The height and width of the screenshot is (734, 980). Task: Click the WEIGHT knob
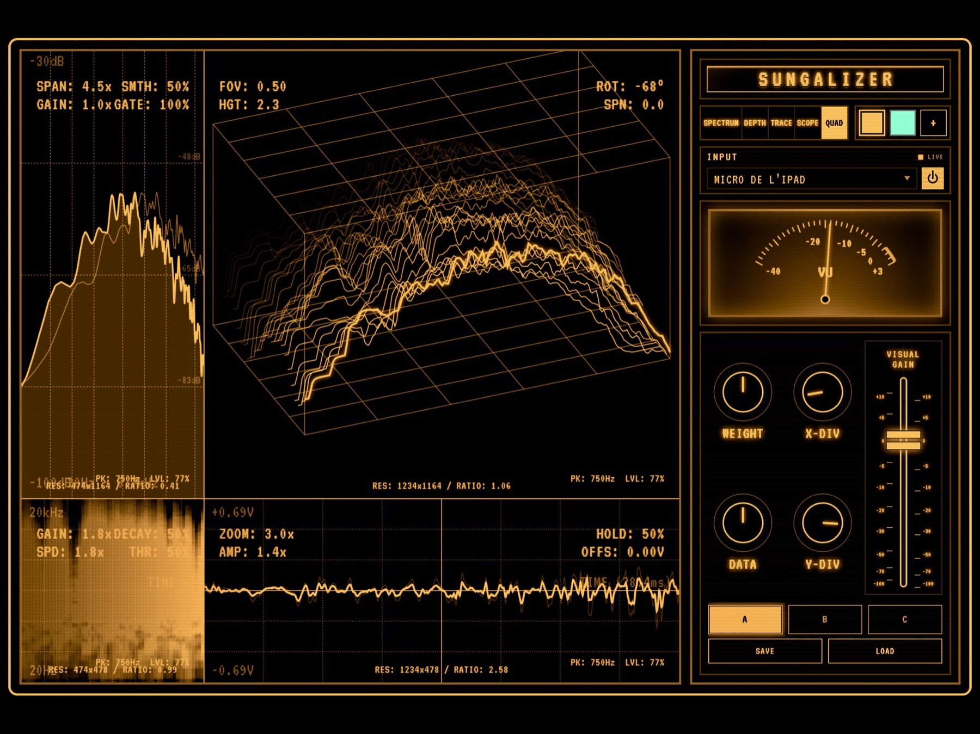(x=743, y=392)
